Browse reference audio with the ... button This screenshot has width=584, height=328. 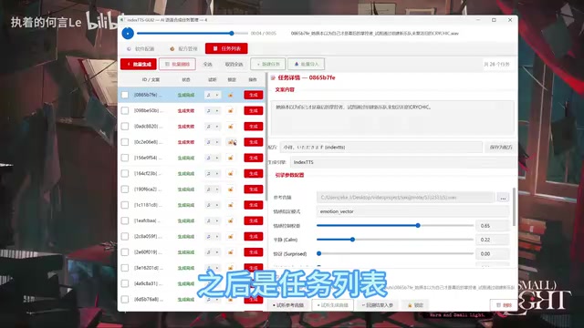[503, 198]
